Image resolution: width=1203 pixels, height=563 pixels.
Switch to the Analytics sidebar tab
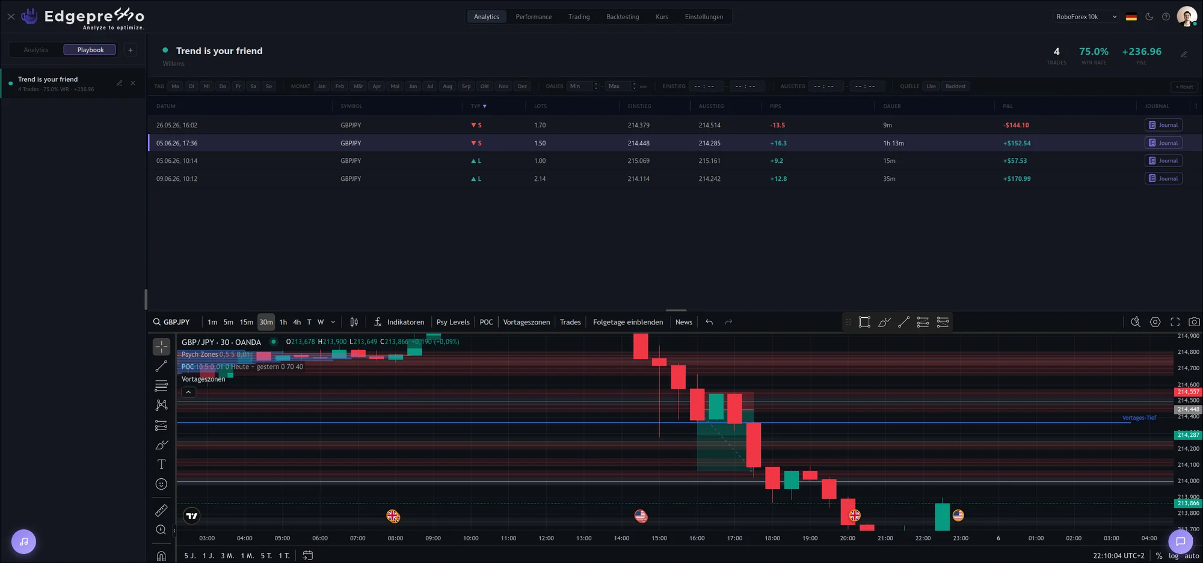(x=36, y=50)
